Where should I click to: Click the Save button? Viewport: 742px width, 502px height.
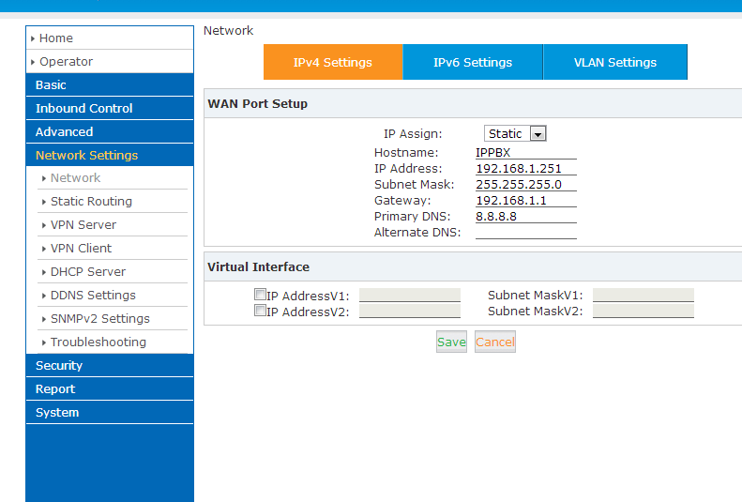(x=451, y=342)
